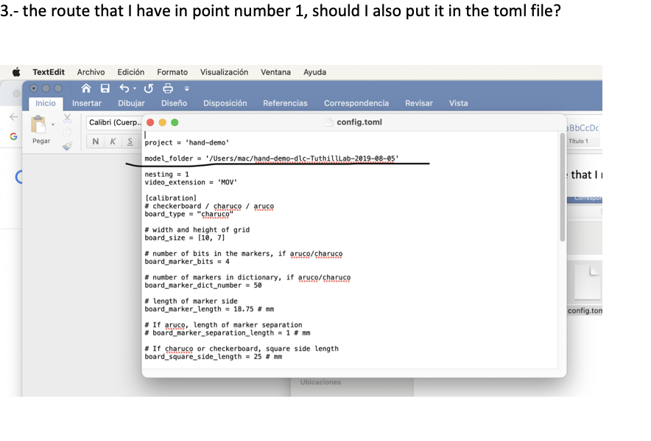The image size is (651, 441).
Task: Open the Deshacer history dropdown arrow
Action: [x=134, y=89]
